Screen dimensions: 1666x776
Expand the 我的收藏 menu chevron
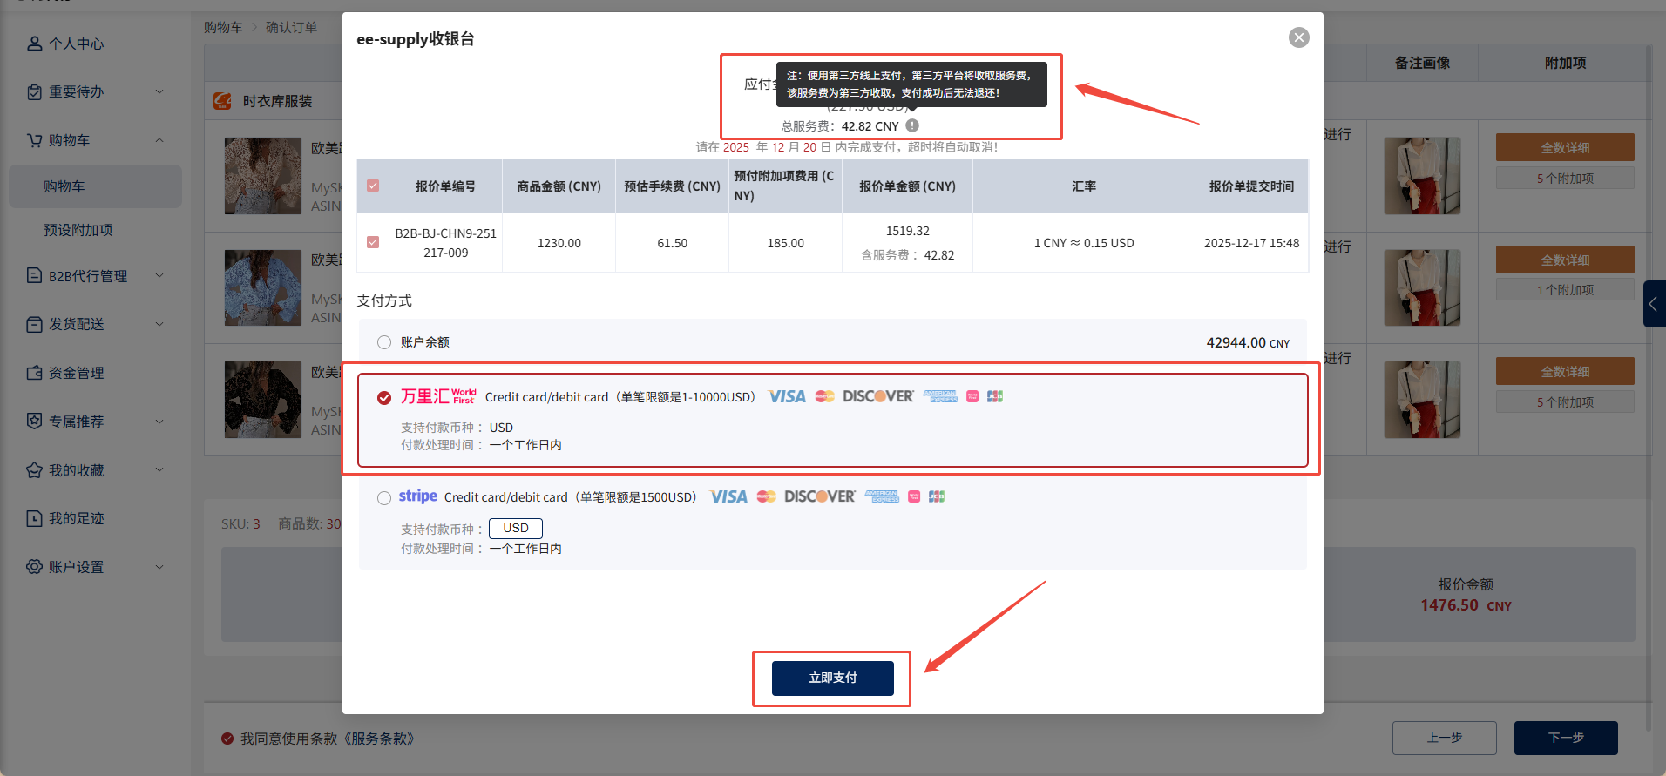[x=159, y=469]
